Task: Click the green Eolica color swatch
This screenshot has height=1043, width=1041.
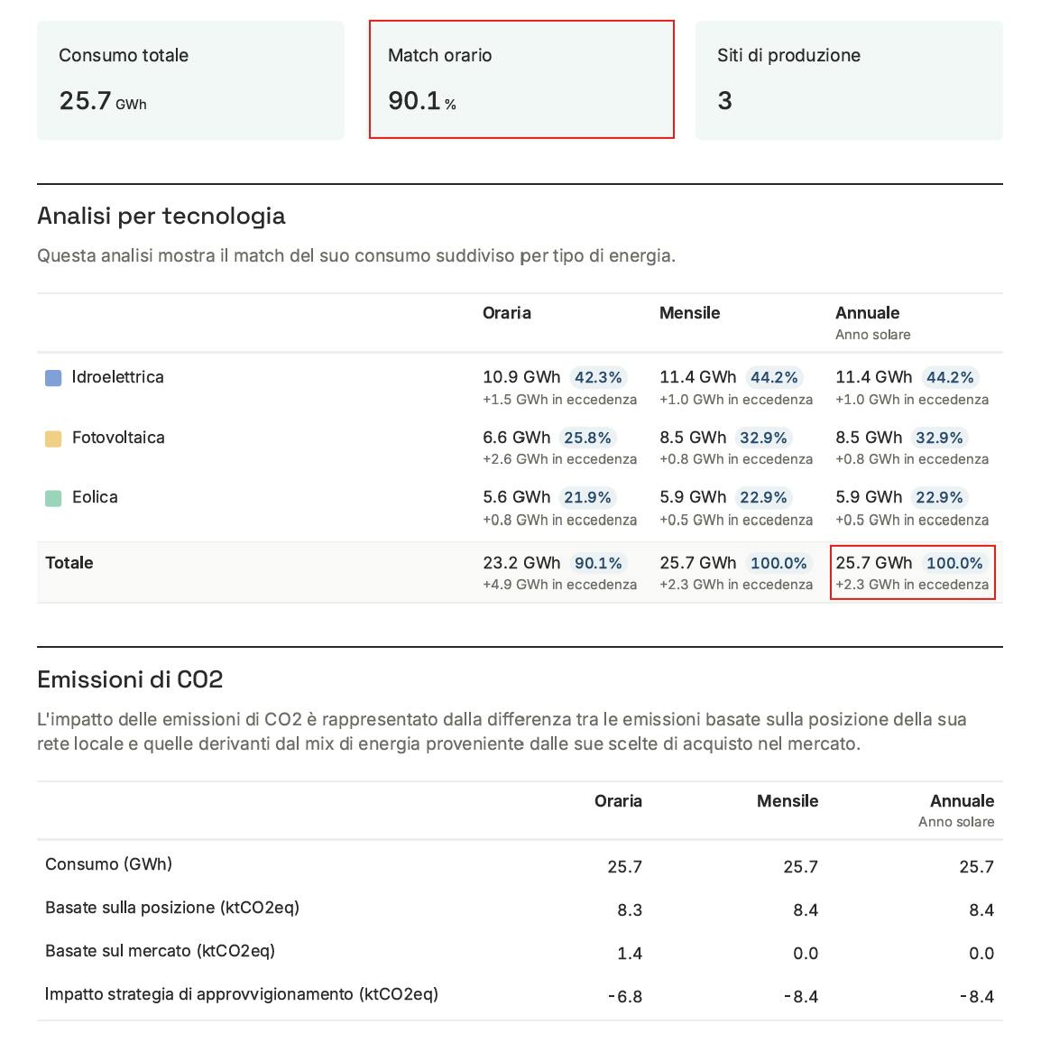Action: tap(53, 498)
